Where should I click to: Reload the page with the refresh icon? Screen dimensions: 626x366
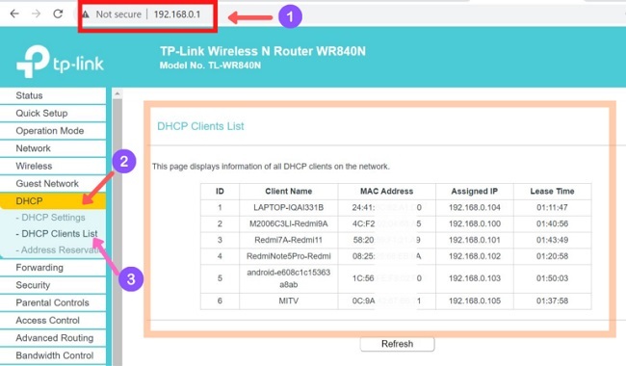coord(58,14)
